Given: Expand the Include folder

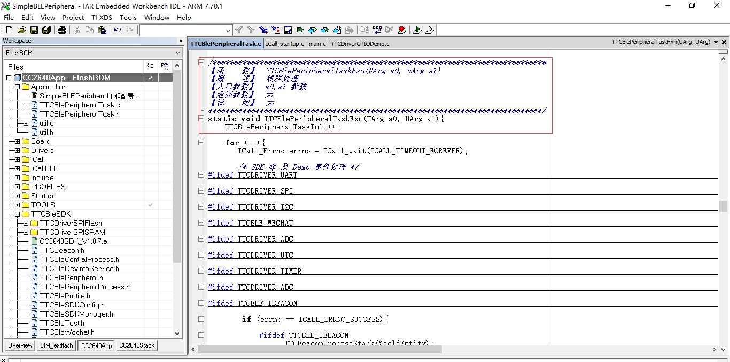Looking at the screenshot, I should coord(17,178).
